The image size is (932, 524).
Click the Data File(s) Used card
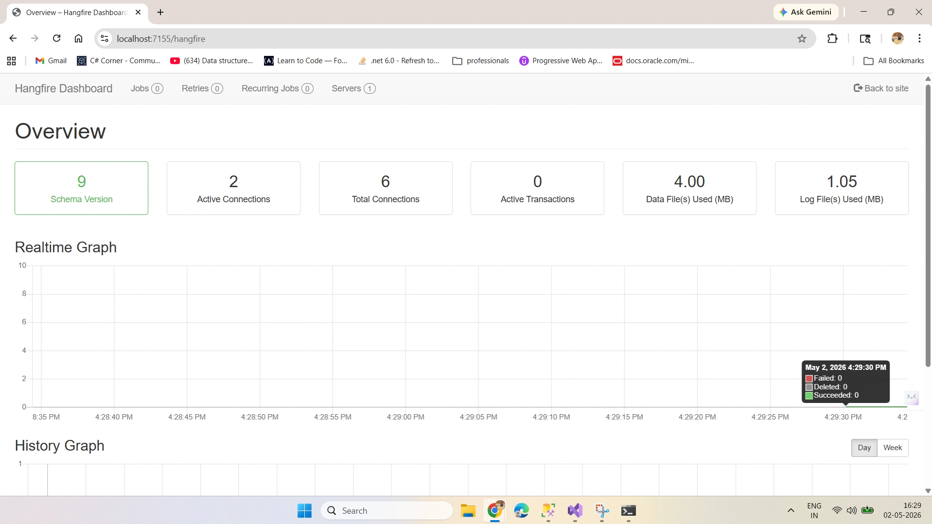point(689,188)
